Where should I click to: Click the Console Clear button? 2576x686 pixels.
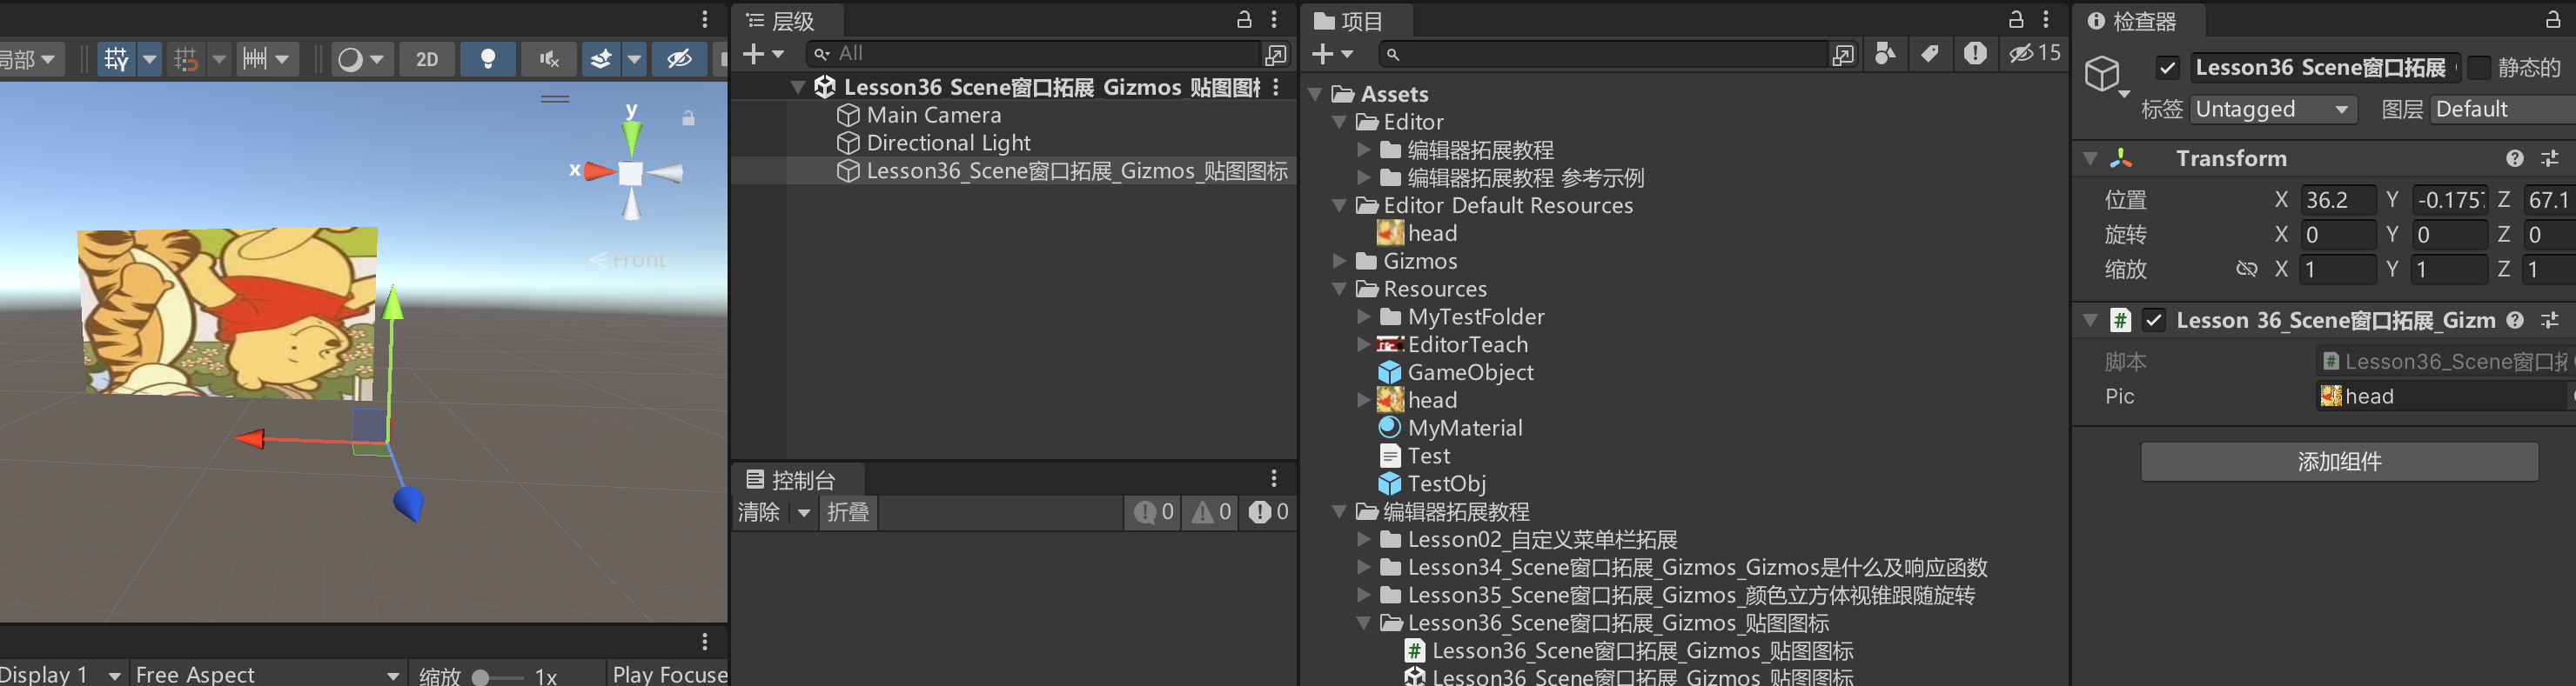tap(759, 512)
